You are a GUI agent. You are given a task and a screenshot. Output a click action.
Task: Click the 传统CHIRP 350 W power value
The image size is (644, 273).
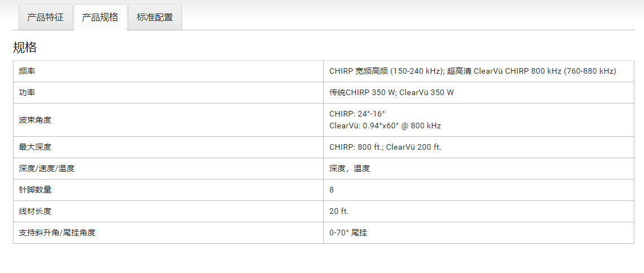(391, 93)
